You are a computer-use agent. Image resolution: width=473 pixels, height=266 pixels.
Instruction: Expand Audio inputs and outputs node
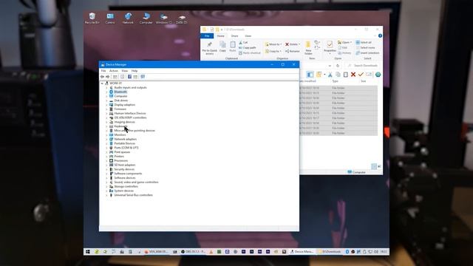(106, 87)
